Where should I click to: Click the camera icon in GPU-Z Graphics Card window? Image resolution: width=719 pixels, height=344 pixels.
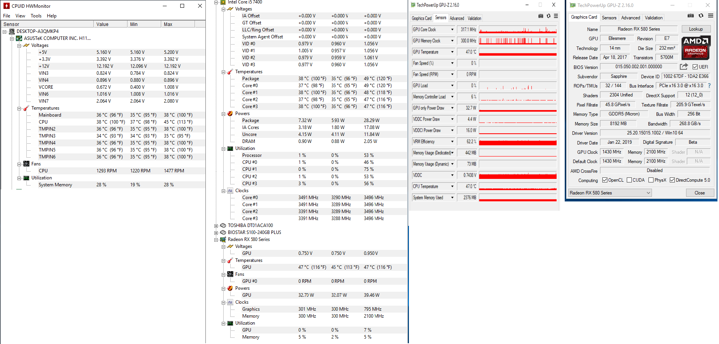tap(691, 15)
